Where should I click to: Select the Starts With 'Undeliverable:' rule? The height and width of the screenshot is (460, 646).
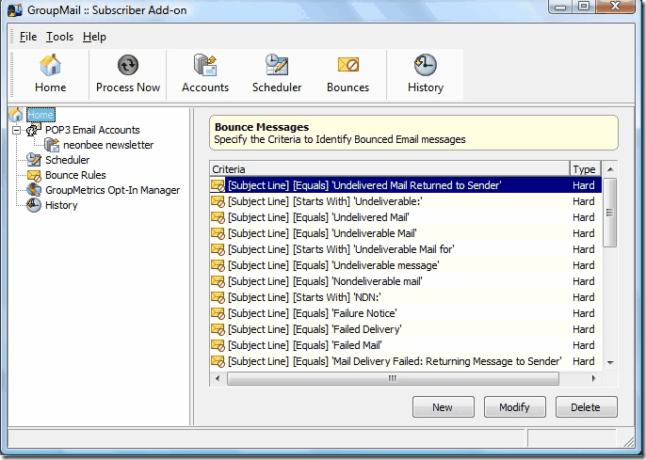click(x=405, y=201)
